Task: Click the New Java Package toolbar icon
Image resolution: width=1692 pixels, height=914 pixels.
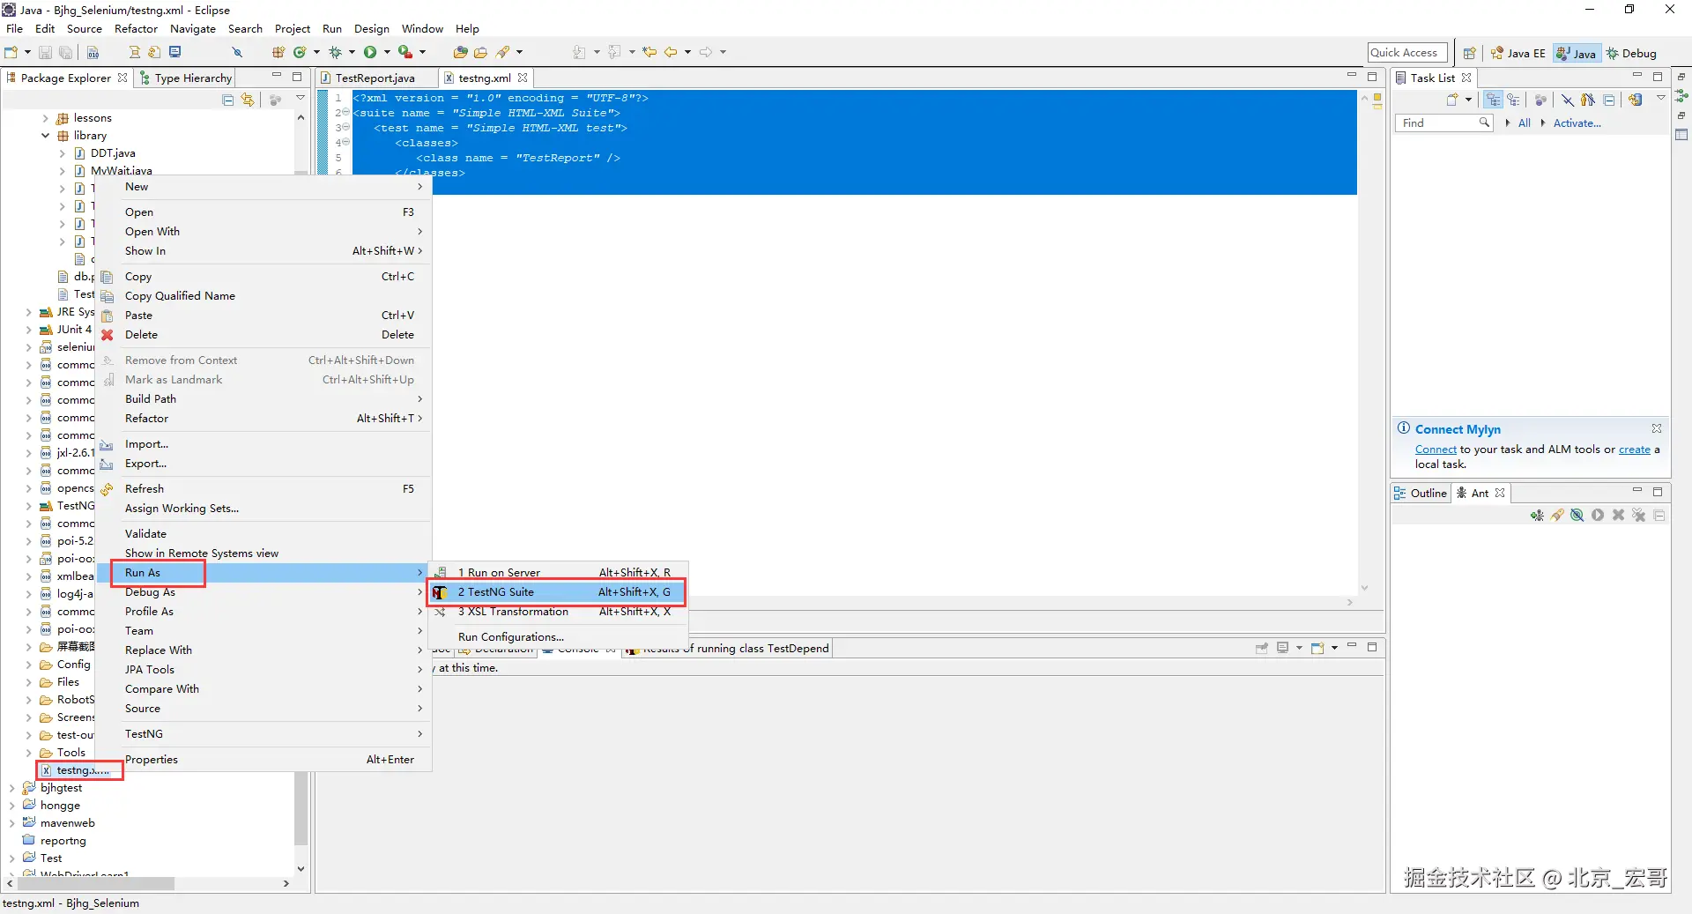Action: (278, 52)
